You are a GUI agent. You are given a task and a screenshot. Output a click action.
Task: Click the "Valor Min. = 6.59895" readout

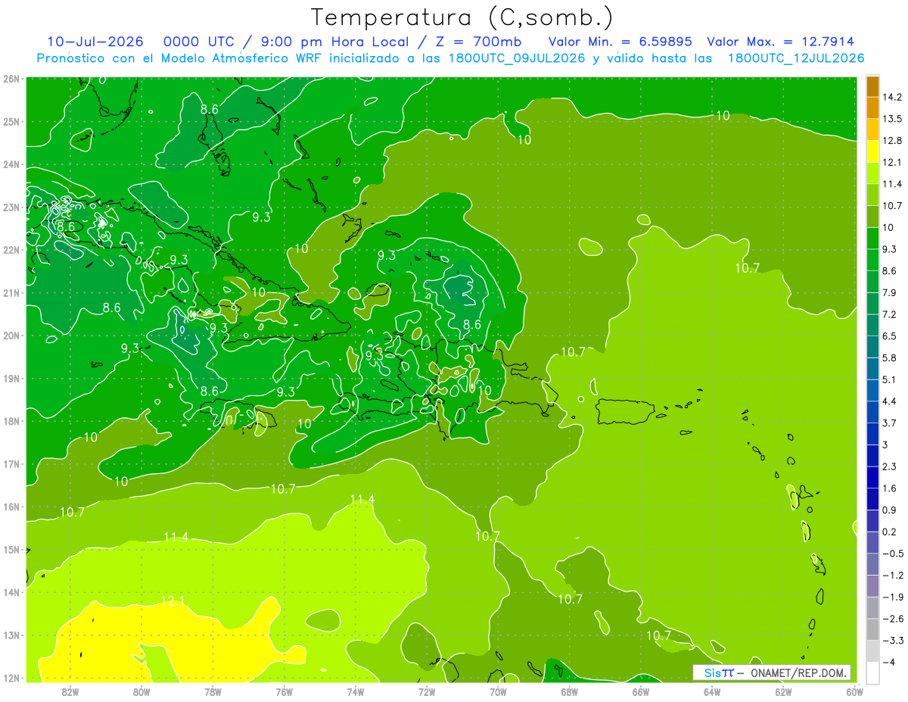[620, 42]
